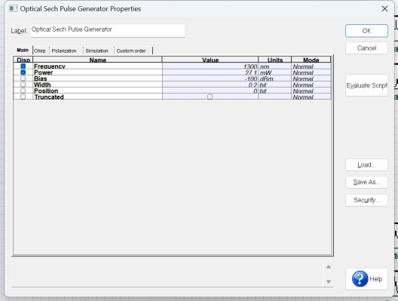Viewport: 398px width, 301px height.
Task: Open the Width units bit cell
Action: 275,84
